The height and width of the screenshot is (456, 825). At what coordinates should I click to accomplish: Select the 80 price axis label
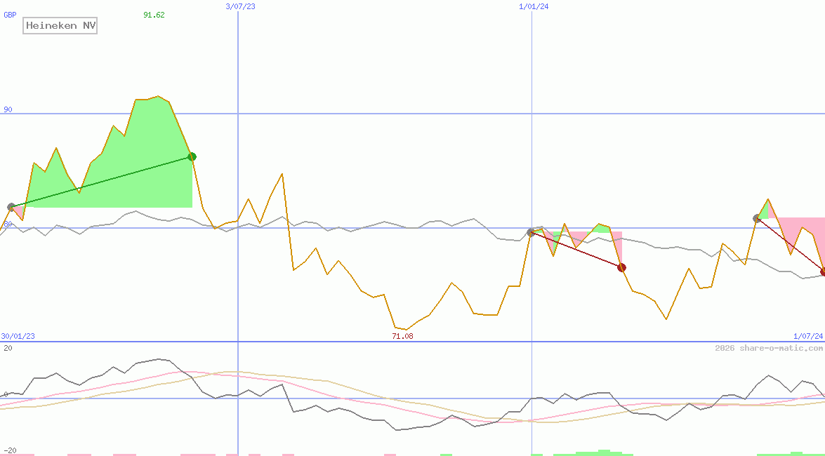click(x=8, y=224)
